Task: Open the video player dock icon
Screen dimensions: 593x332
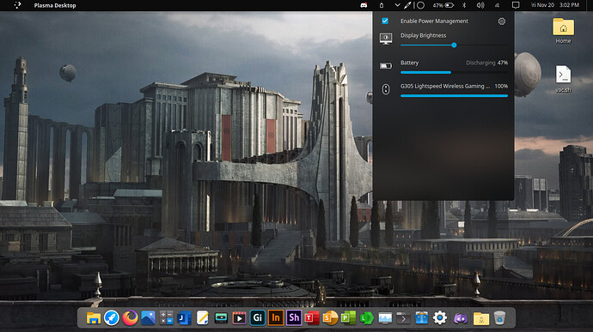Action: click(239, 318)
